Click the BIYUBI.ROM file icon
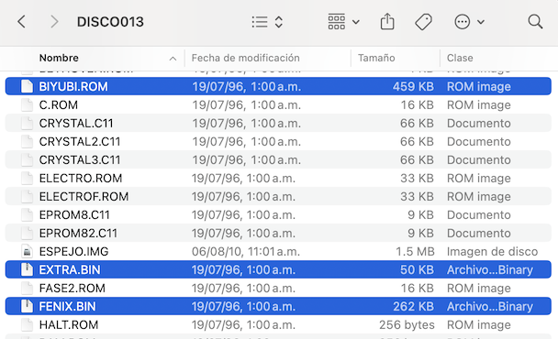Screen dimensions: 558x339 (x=27, y=86)
